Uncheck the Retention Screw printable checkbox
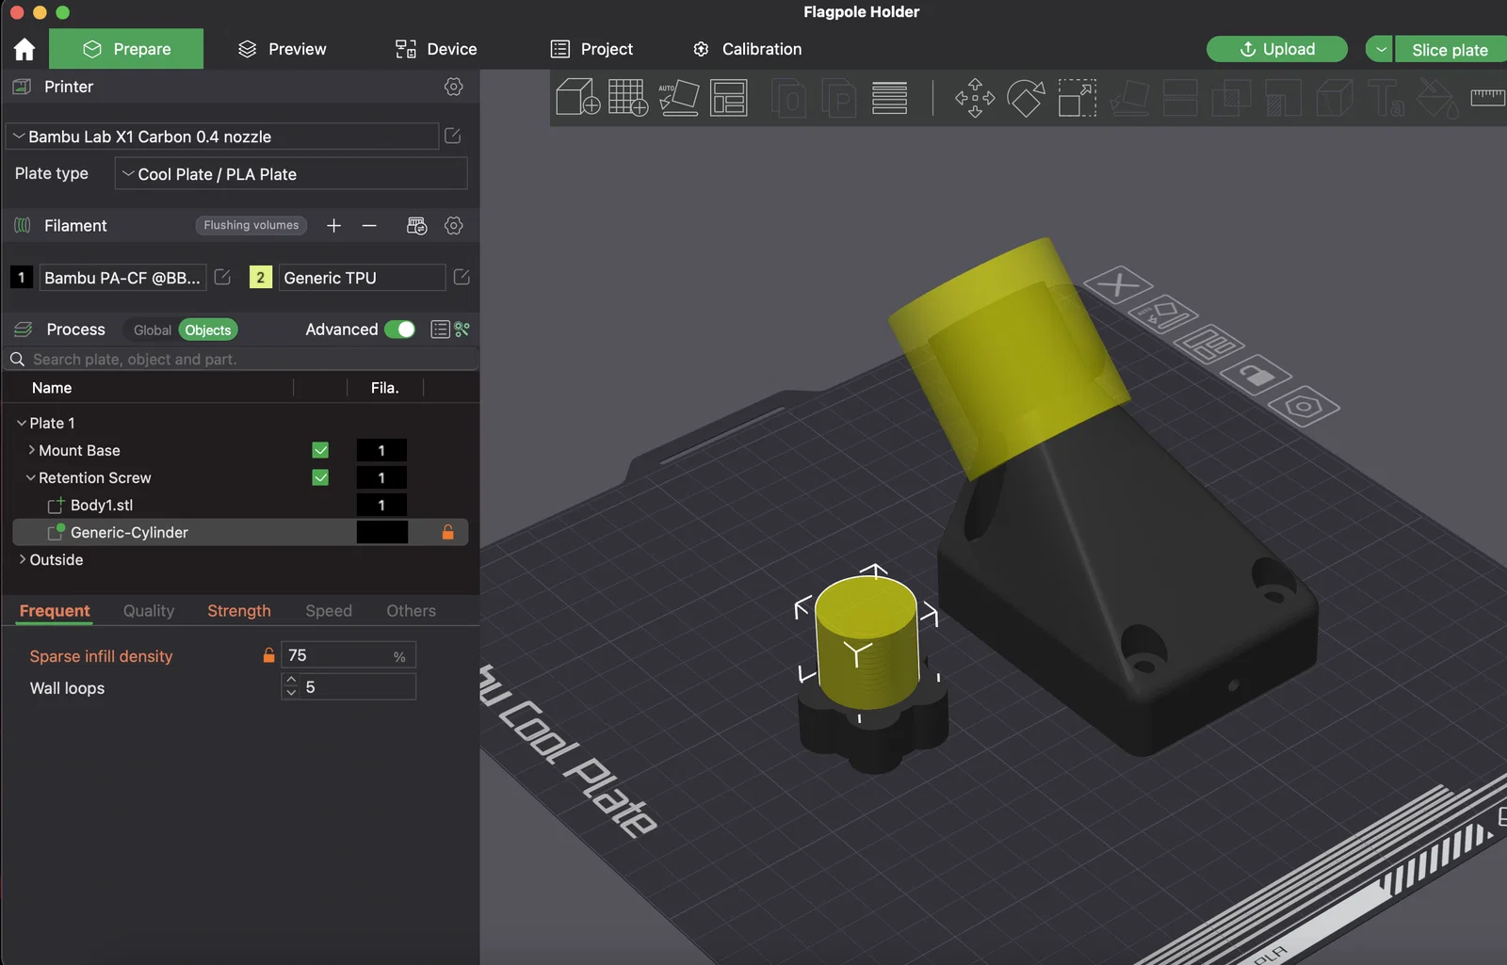Viewport: 1507px width, 965px height. tap(320, 477)
